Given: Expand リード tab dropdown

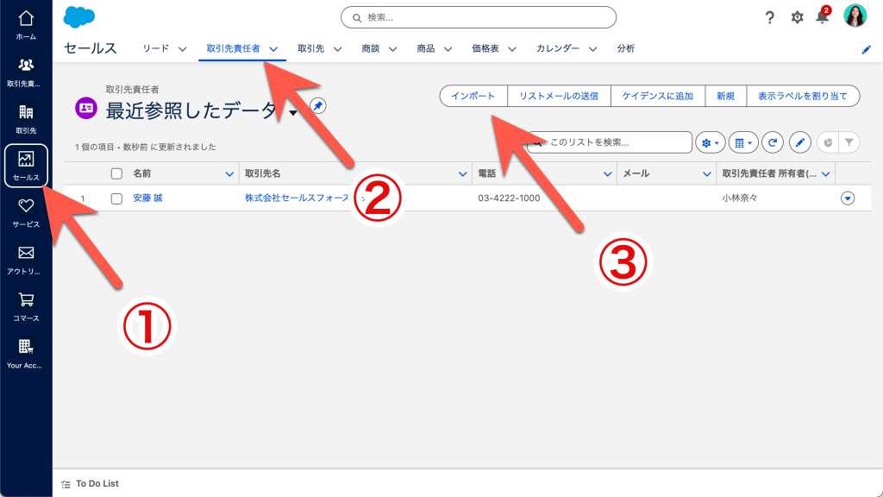Looking at the screenshot, I should click(183, 49).
